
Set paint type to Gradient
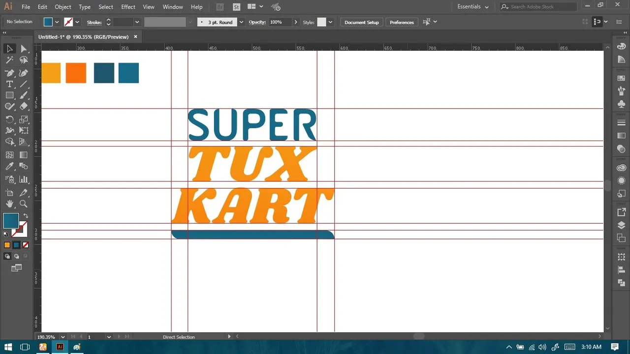16,245
